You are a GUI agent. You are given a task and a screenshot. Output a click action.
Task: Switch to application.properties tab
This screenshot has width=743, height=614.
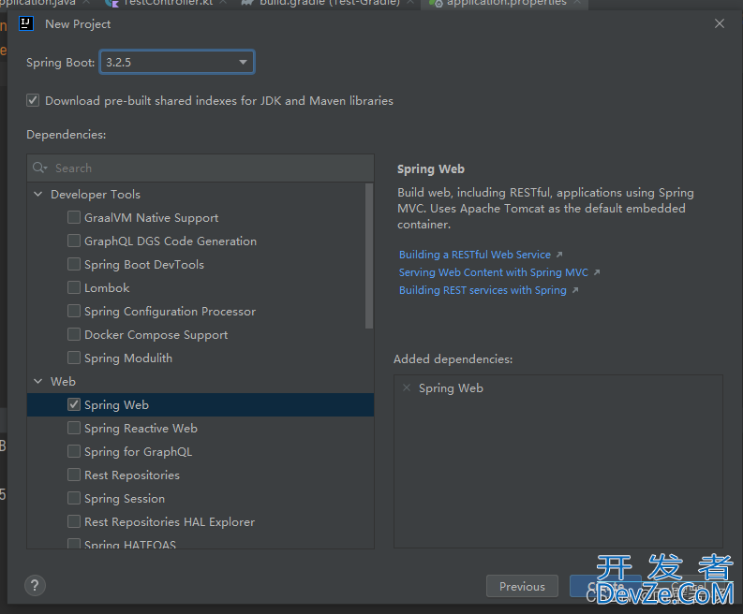(505, 4)
